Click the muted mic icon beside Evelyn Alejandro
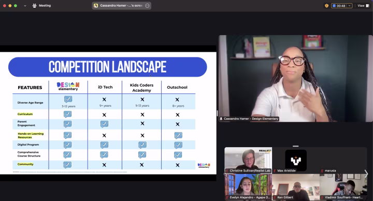The height and width of the screenshot is (201, 373). tap(227, 197)
